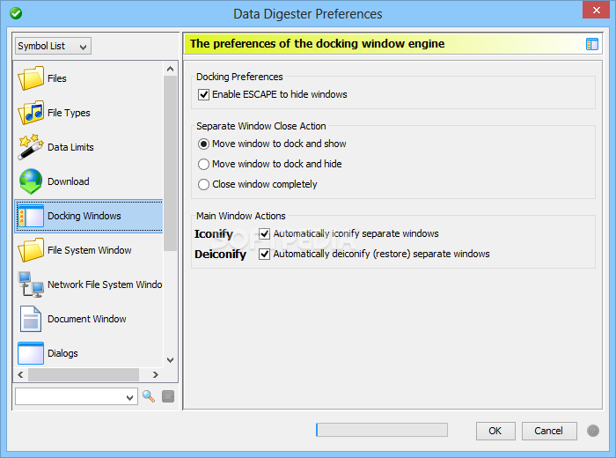The image size is (616, 458).
Task: Click the Document Window page icon
Action: tap(31, 319)
